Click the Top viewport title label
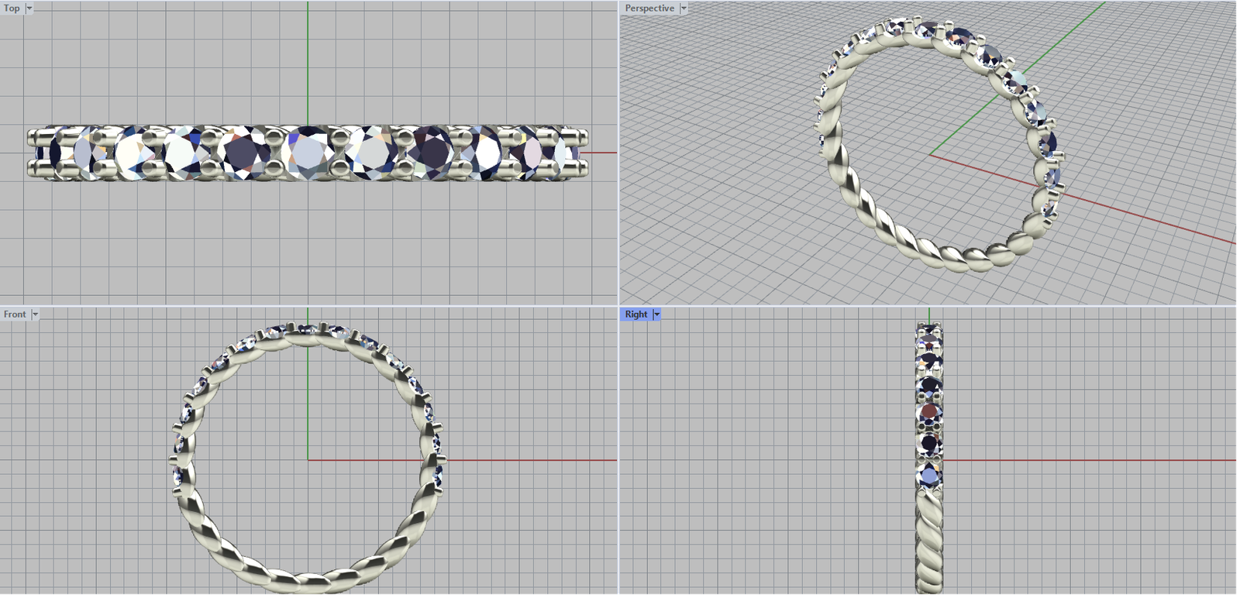The width and height of the screenshot is (1240, 598). [12, 9]
